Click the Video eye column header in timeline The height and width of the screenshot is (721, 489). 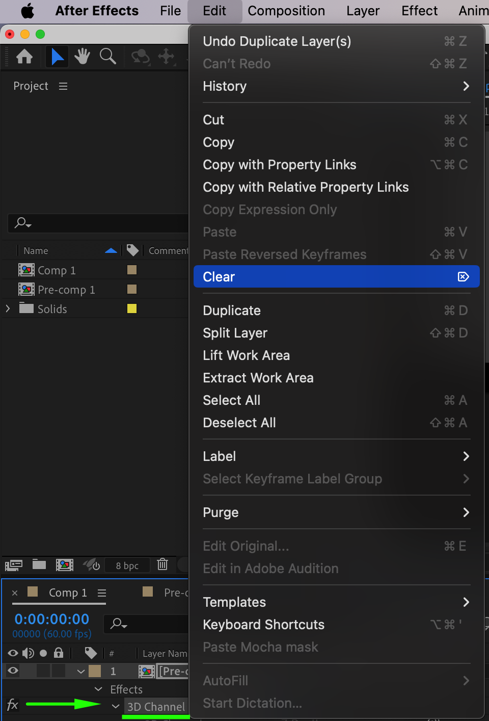[13, 653]
